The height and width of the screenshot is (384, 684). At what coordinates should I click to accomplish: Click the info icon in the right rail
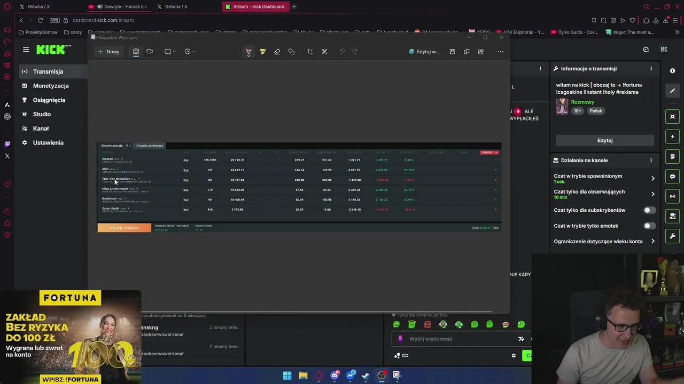point(672,71)
